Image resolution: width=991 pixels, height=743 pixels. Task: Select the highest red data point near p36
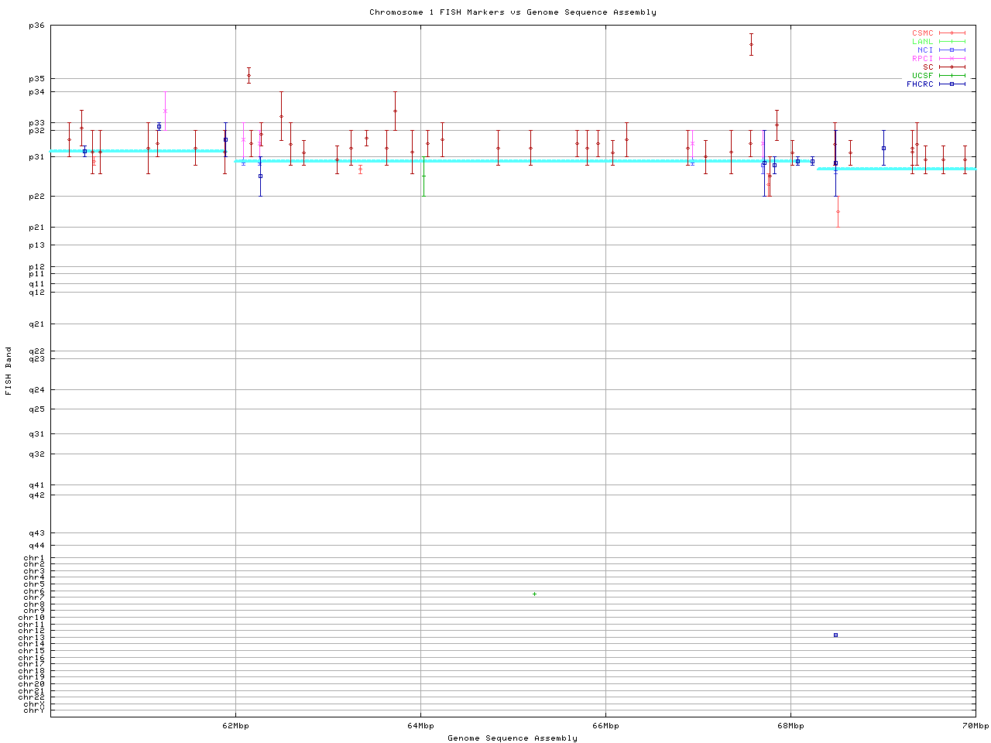click(751, 44)
